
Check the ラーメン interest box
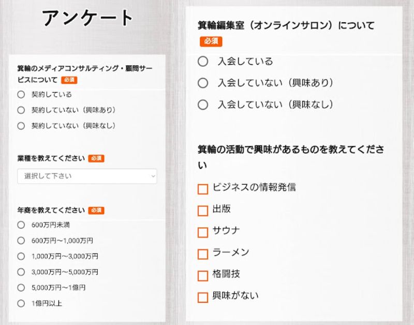203,254
